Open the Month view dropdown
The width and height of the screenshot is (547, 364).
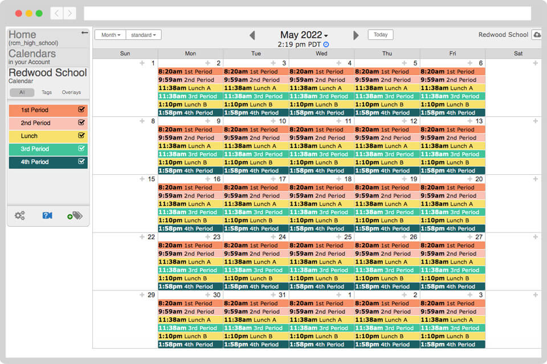(x=109, y=34)
